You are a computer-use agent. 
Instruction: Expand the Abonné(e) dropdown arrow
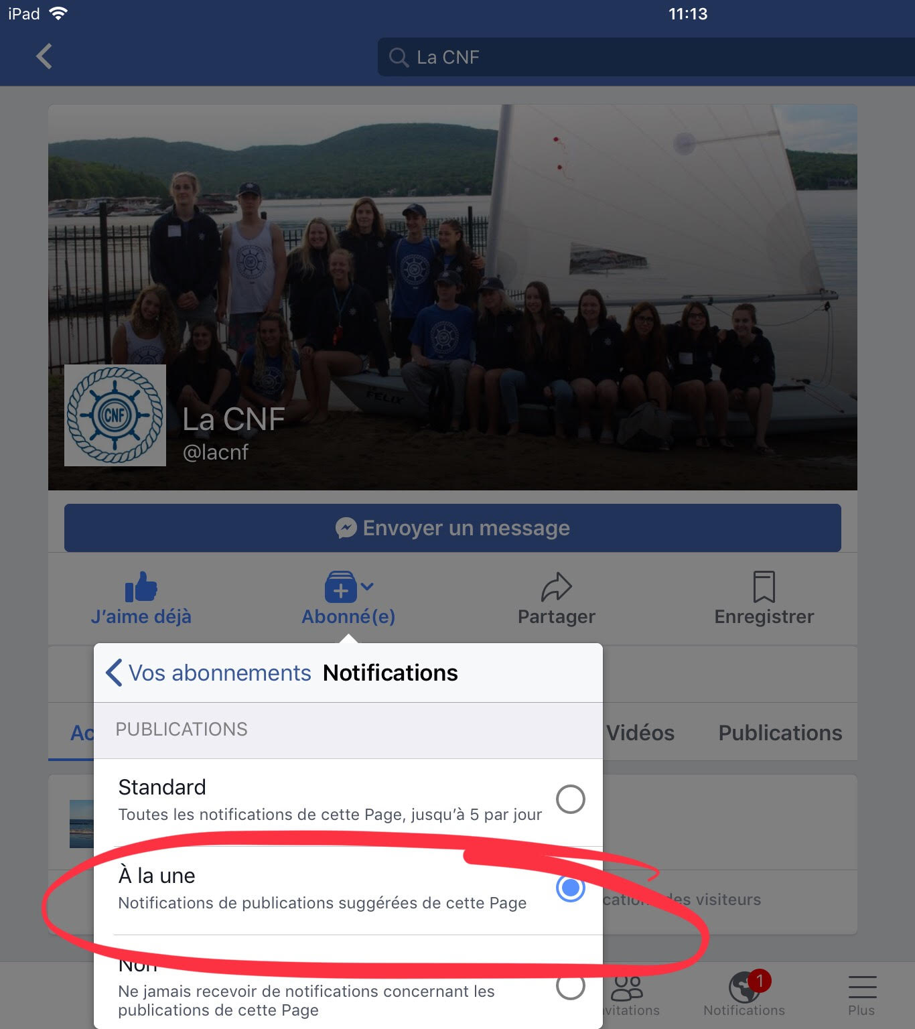tap(366, 586)
